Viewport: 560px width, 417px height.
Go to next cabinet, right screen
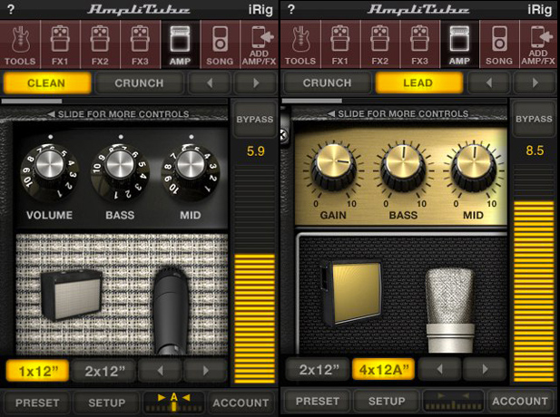[485, 370]
